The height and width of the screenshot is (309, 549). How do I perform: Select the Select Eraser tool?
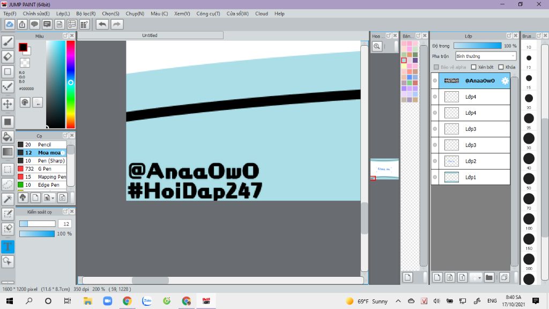[8, 229]
